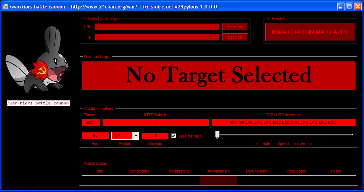Click the Requested status label
Screen dimensions: 364x192
(x=297, y=171)
